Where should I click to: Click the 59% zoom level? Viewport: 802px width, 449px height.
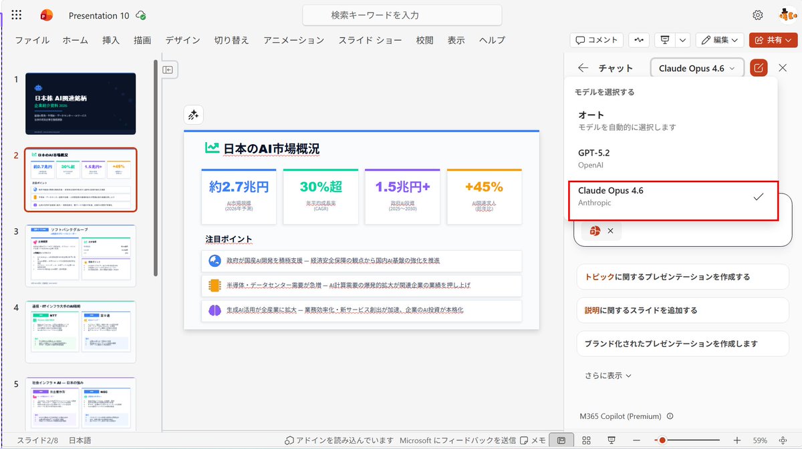[760, 440]
